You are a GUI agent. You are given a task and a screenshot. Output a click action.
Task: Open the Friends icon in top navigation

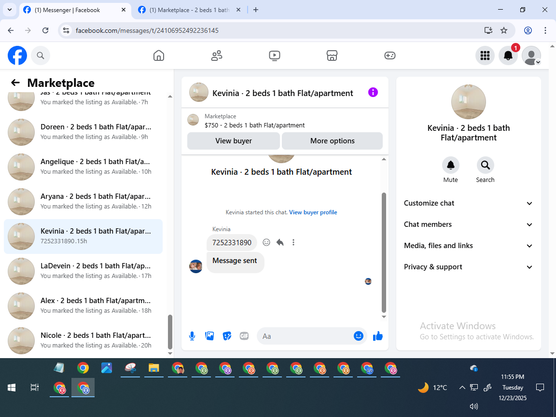(217, 56)
